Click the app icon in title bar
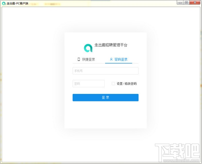This screenshot has width=202, height=164. click(4, 3)
